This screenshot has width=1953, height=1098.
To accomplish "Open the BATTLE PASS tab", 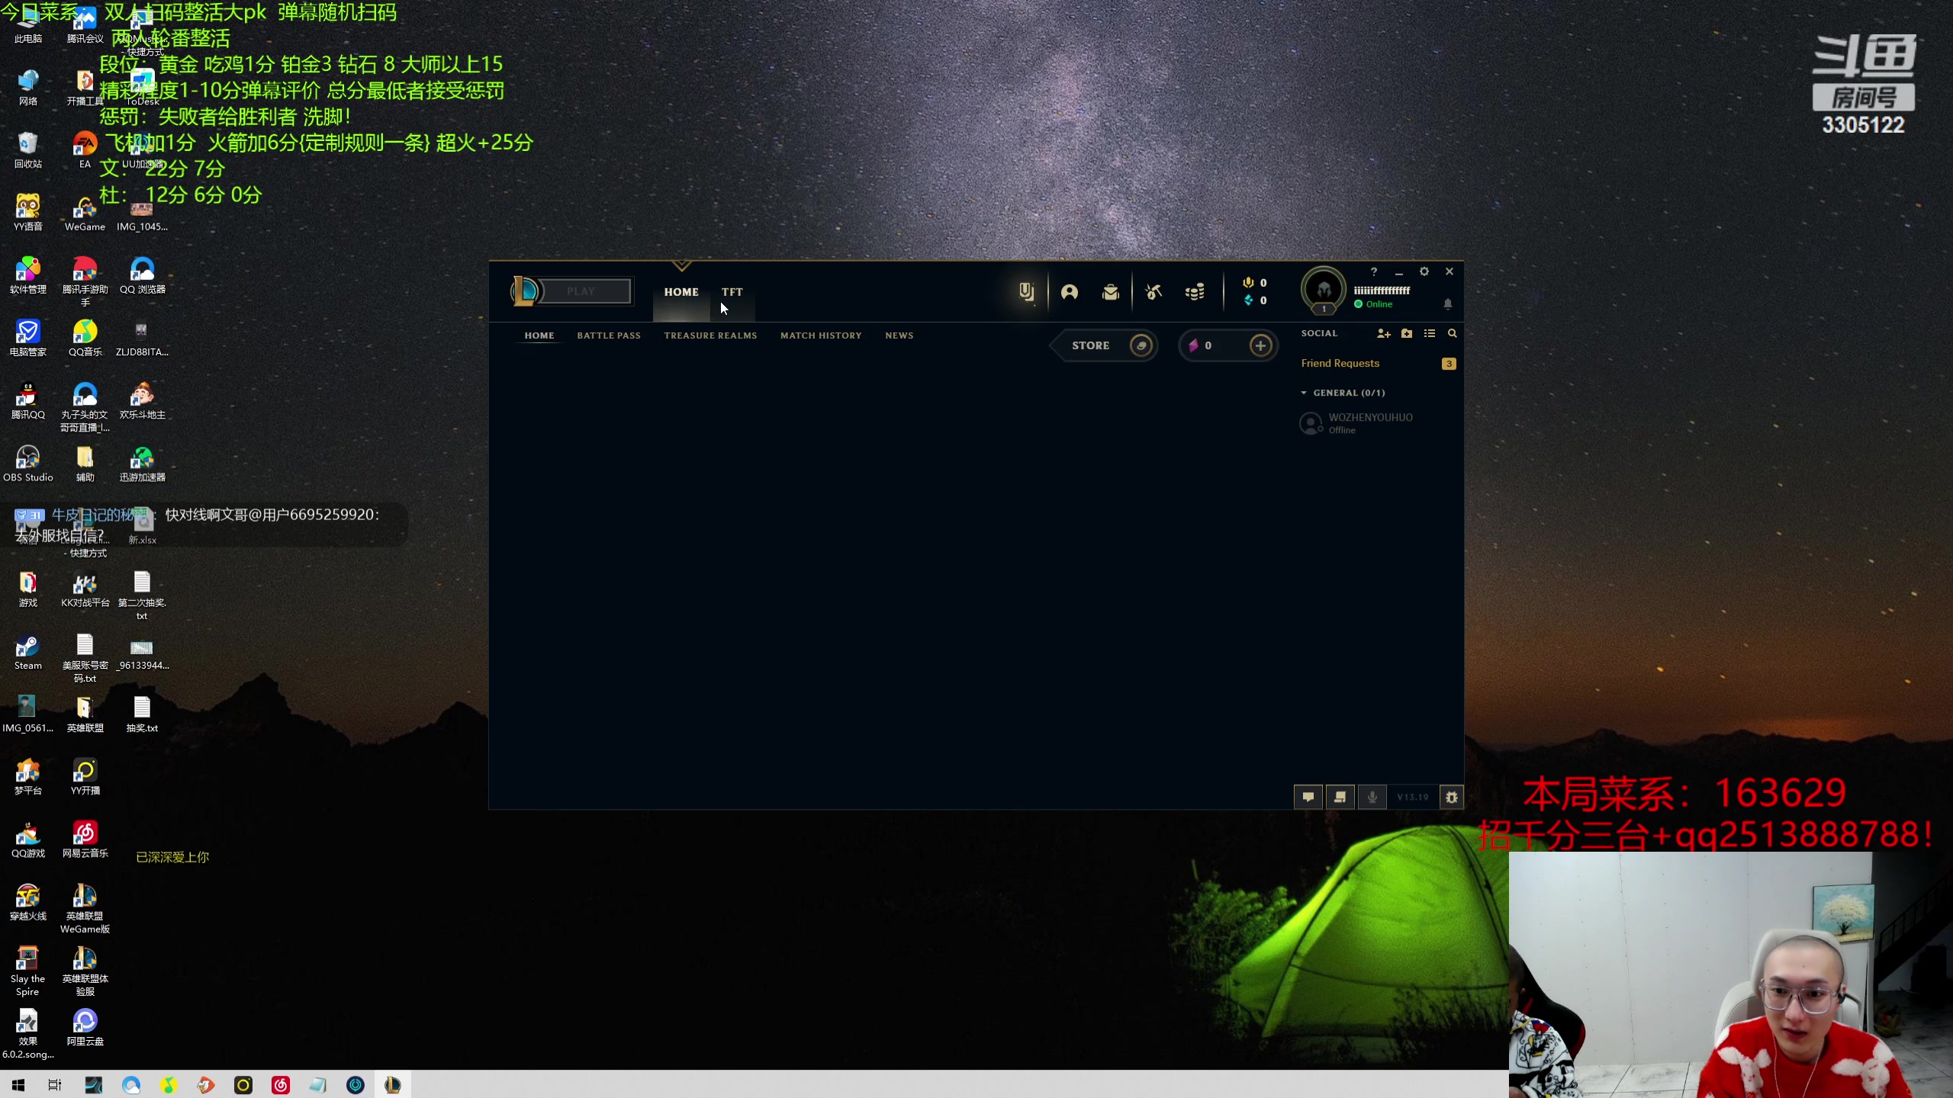I will point(609,335).
